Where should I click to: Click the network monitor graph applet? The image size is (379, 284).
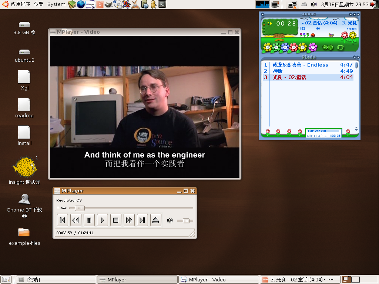point(263,4)
